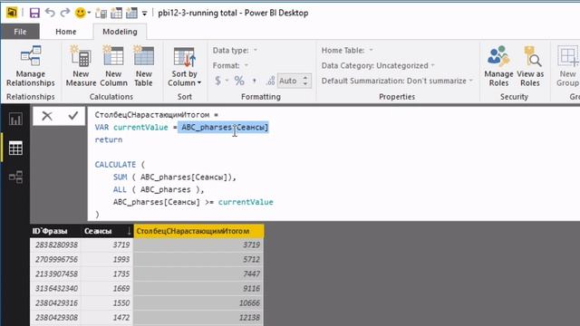580x326 pixels.
Task: Click the CALCULATE keyword in formula
Action: point(115,165)
